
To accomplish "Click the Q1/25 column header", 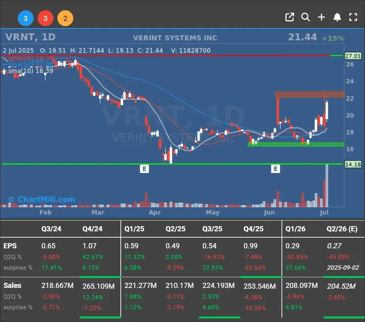I will point(134,229).
